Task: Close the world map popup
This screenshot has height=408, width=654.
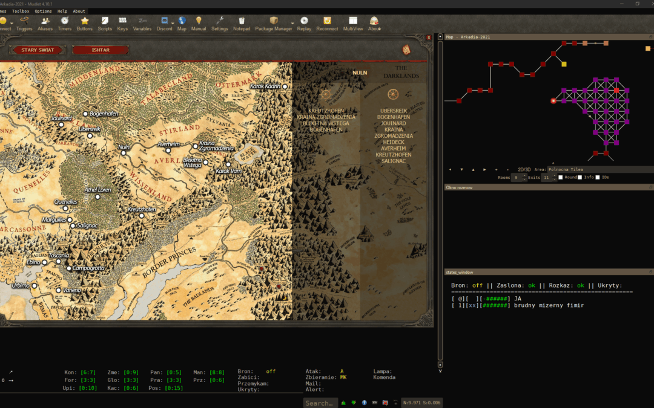Action: tap(429, 37)
